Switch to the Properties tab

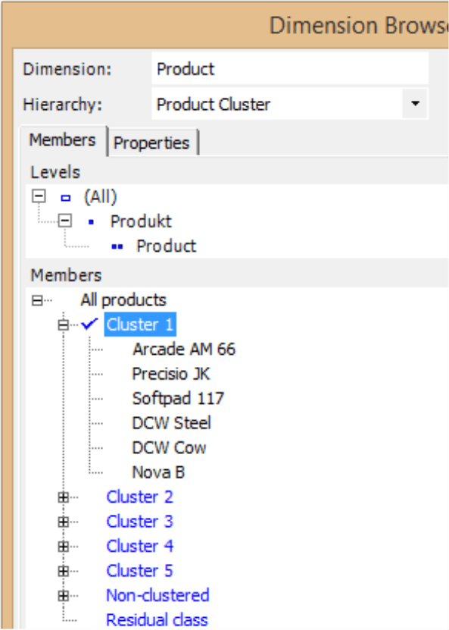pyautogui.click(x=151, y=143)
